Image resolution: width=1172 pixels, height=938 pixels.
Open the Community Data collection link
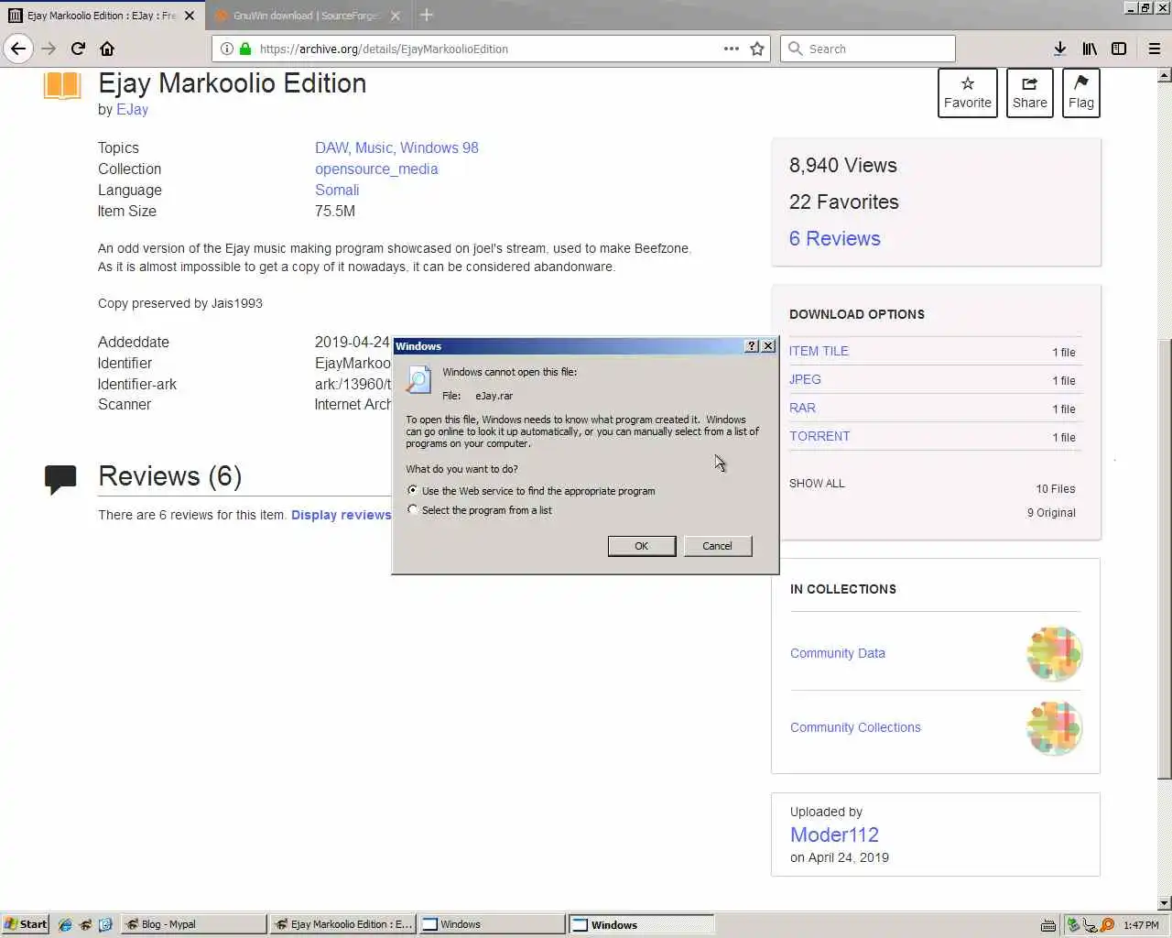838,653
